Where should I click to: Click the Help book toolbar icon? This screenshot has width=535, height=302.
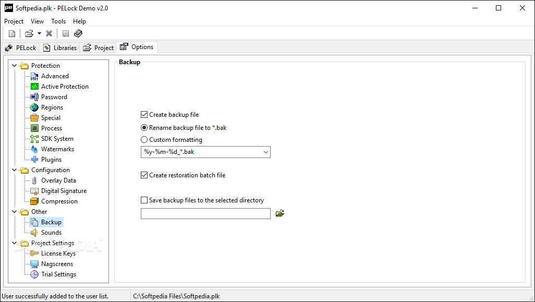click(x=78, y=33)
